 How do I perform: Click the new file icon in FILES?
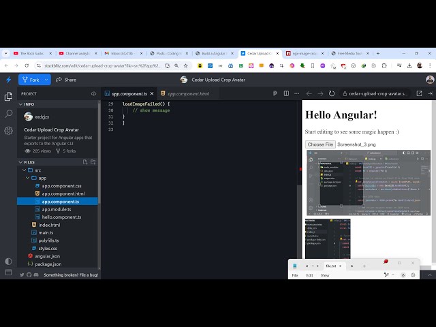click(85, 162)
